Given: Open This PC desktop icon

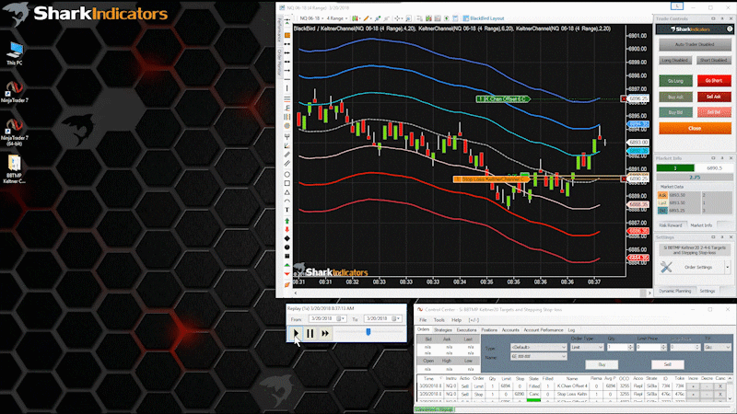Looking at the screenshot, I should coord(15,53).
